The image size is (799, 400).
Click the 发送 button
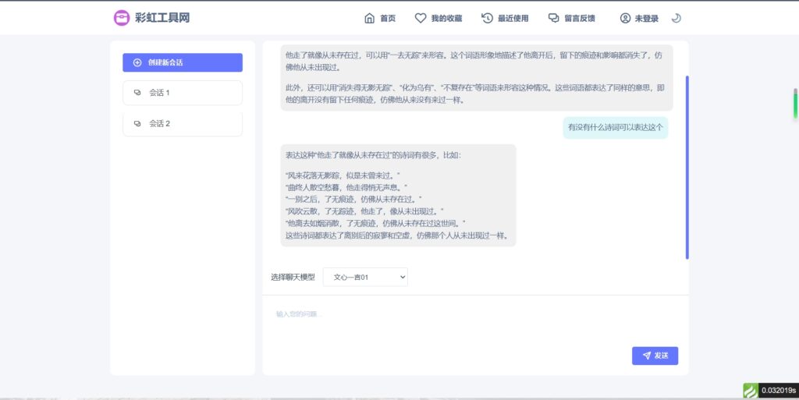pos(655,356)
